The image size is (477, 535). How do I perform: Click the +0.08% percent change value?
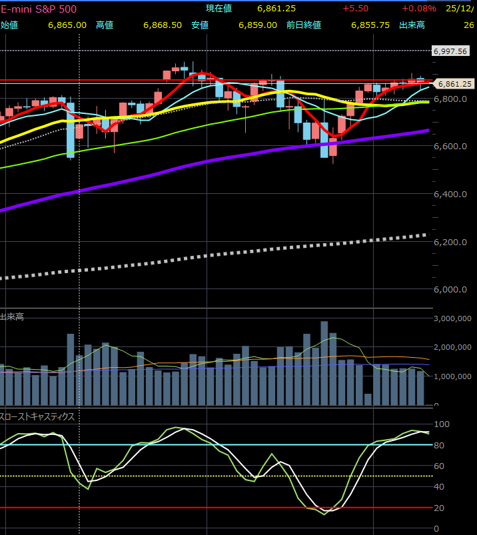[x=418, y=9]
